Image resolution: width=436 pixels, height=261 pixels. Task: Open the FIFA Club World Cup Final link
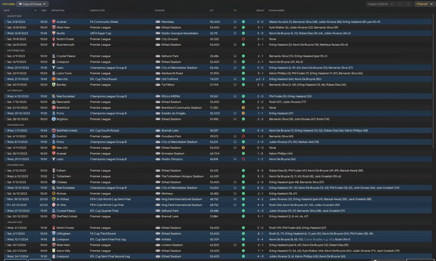[107, 205]
